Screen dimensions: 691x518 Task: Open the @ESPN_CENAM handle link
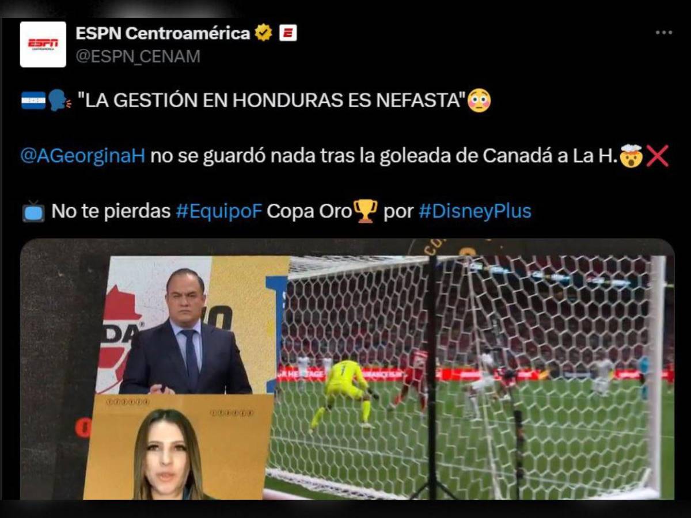tap(138, 56)
